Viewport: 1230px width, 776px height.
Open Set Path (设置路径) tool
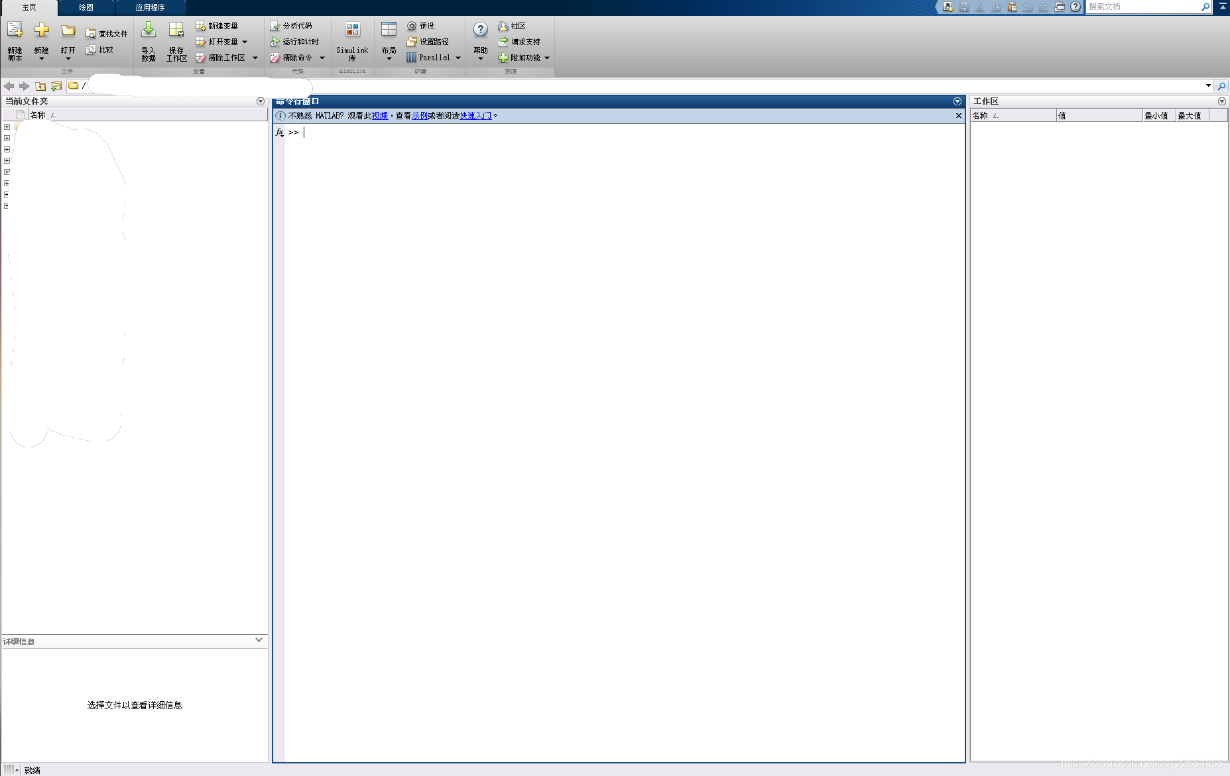click(412, 42)
